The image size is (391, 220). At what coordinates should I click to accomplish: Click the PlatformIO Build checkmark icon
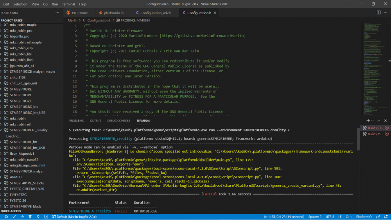(x=14, y=217)
